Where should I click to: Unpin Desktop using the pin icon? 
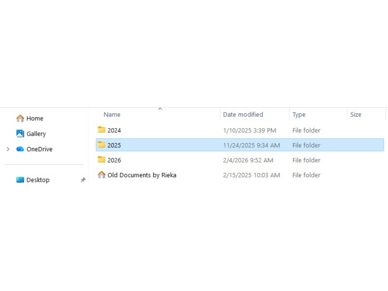tap(83, 180)
